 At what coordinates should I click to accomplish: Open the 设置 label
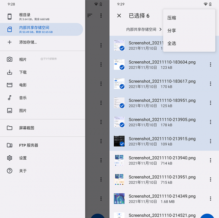(23, 158)
